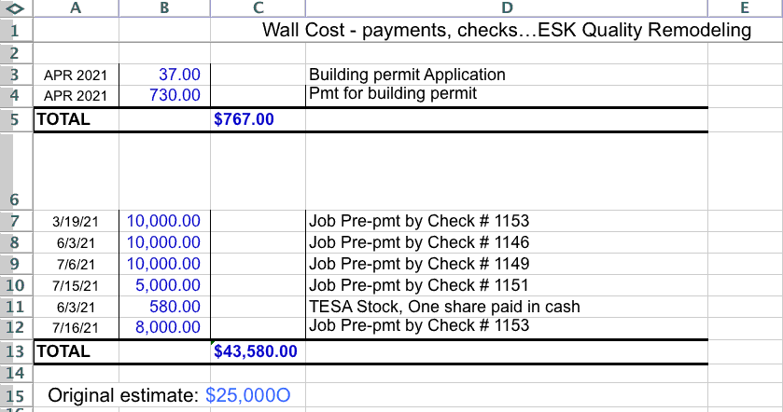Image resolution: width=783 pixels, height=412 pixels.
Task: Click 'Job Pre-pmt by Check # 1153' in row 7
Action: point(507,221)
